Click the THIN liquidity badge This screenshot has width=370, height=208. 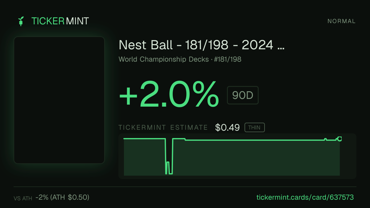(254, 128)
